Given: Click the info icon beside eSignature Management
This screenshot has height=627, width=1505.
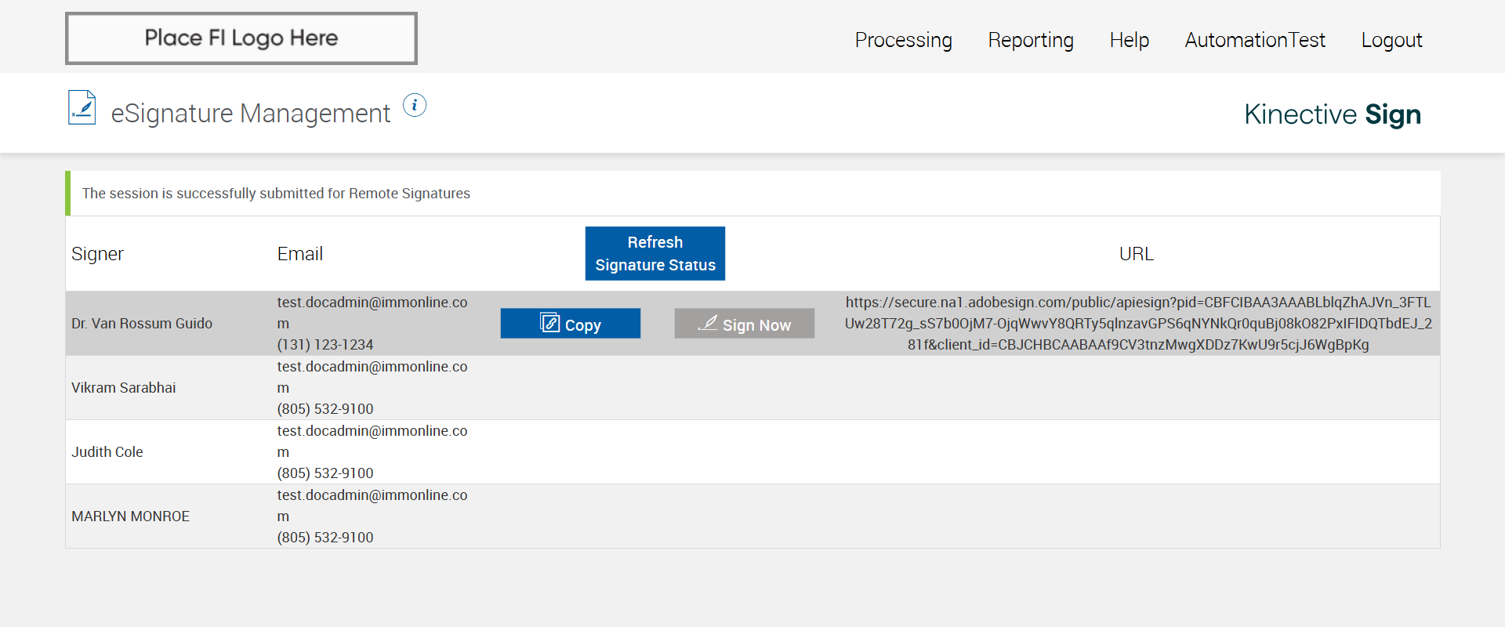Looking at the screenshot, I should [x=415, y=105].
